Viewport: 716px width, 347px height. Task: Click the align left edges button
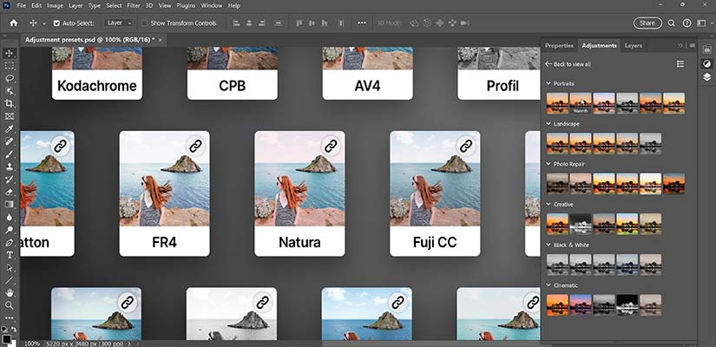click(236, 23)
